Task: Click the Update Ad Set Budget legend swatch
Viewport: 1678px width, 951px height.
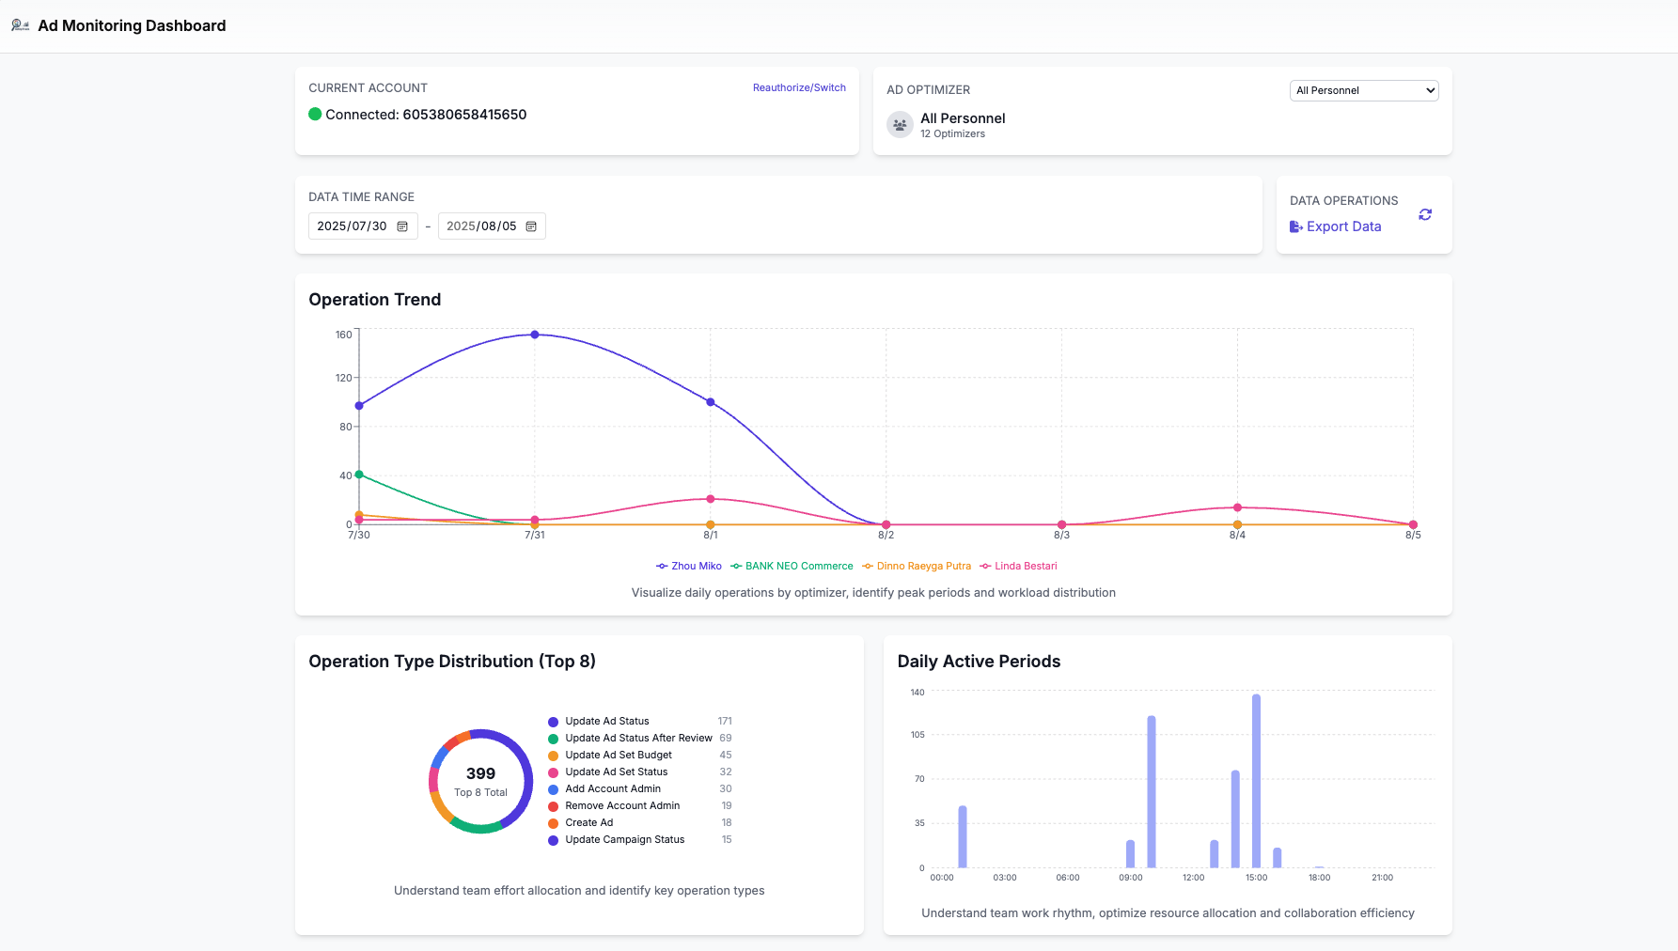Action: 554,756
